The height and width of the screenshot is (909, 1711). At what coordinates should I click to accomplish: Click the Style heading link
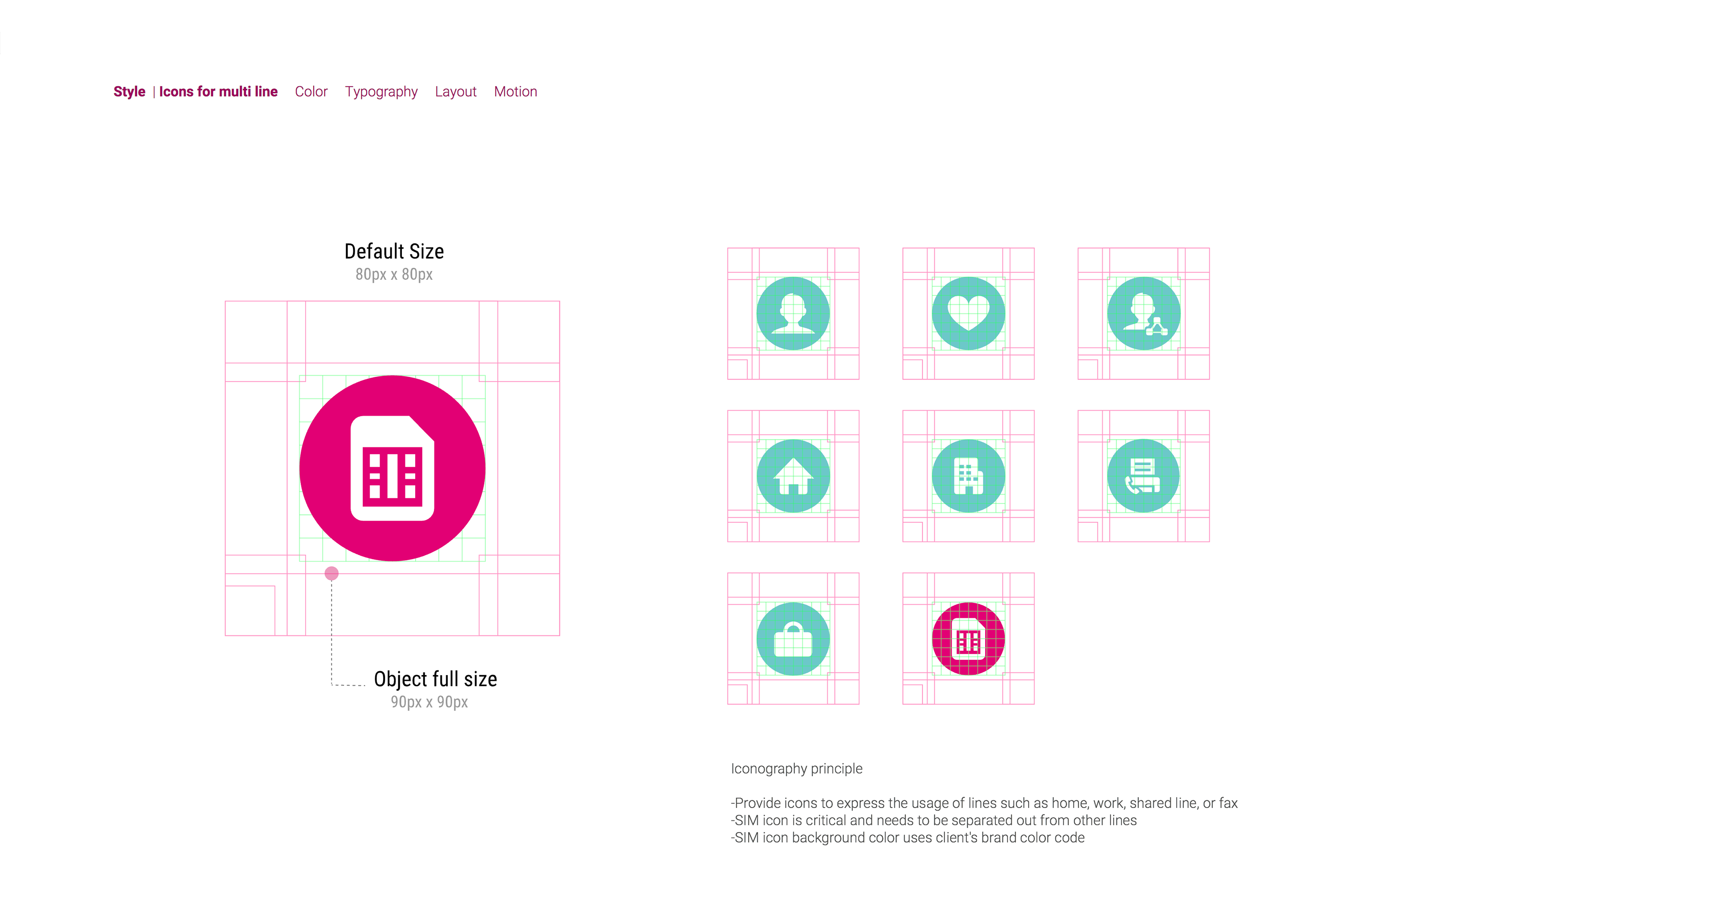[x=129, y=92]
